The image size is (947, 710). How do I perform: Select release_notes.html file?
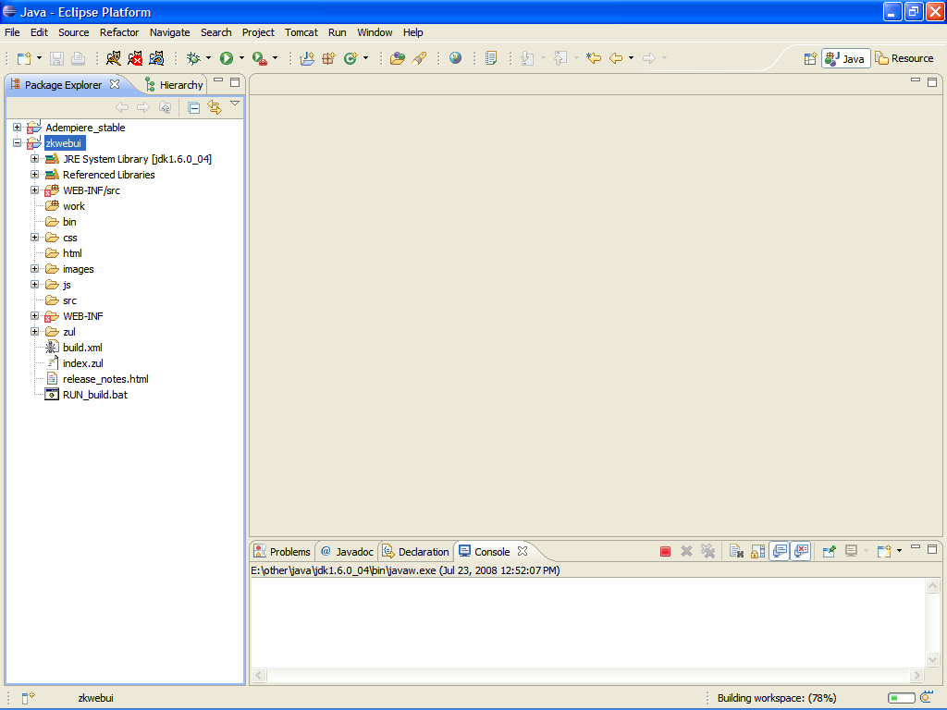97,378
